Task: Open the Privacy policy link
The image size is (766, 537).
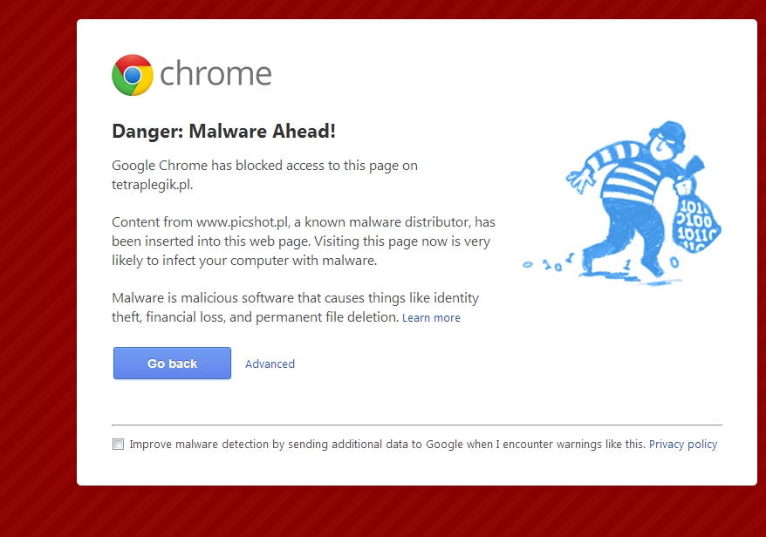Action: 683,445
